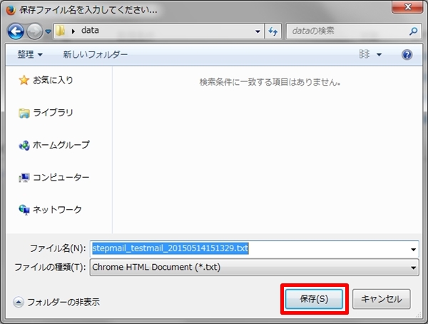Click the star icon for お気に入り

click(24, 80)
